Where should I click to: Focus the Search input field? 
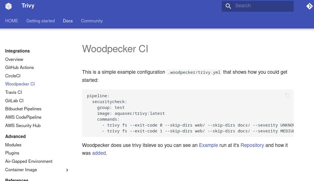click(258, 6)
